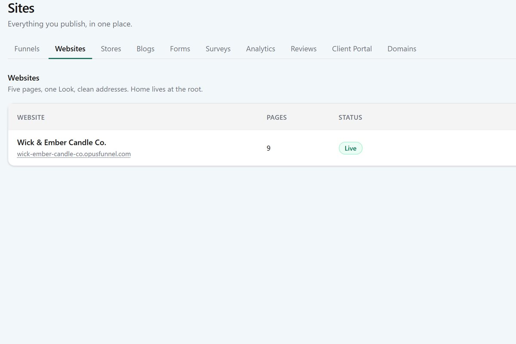Click the 'Everything you publish' subtitle text

tap(70, 24)
